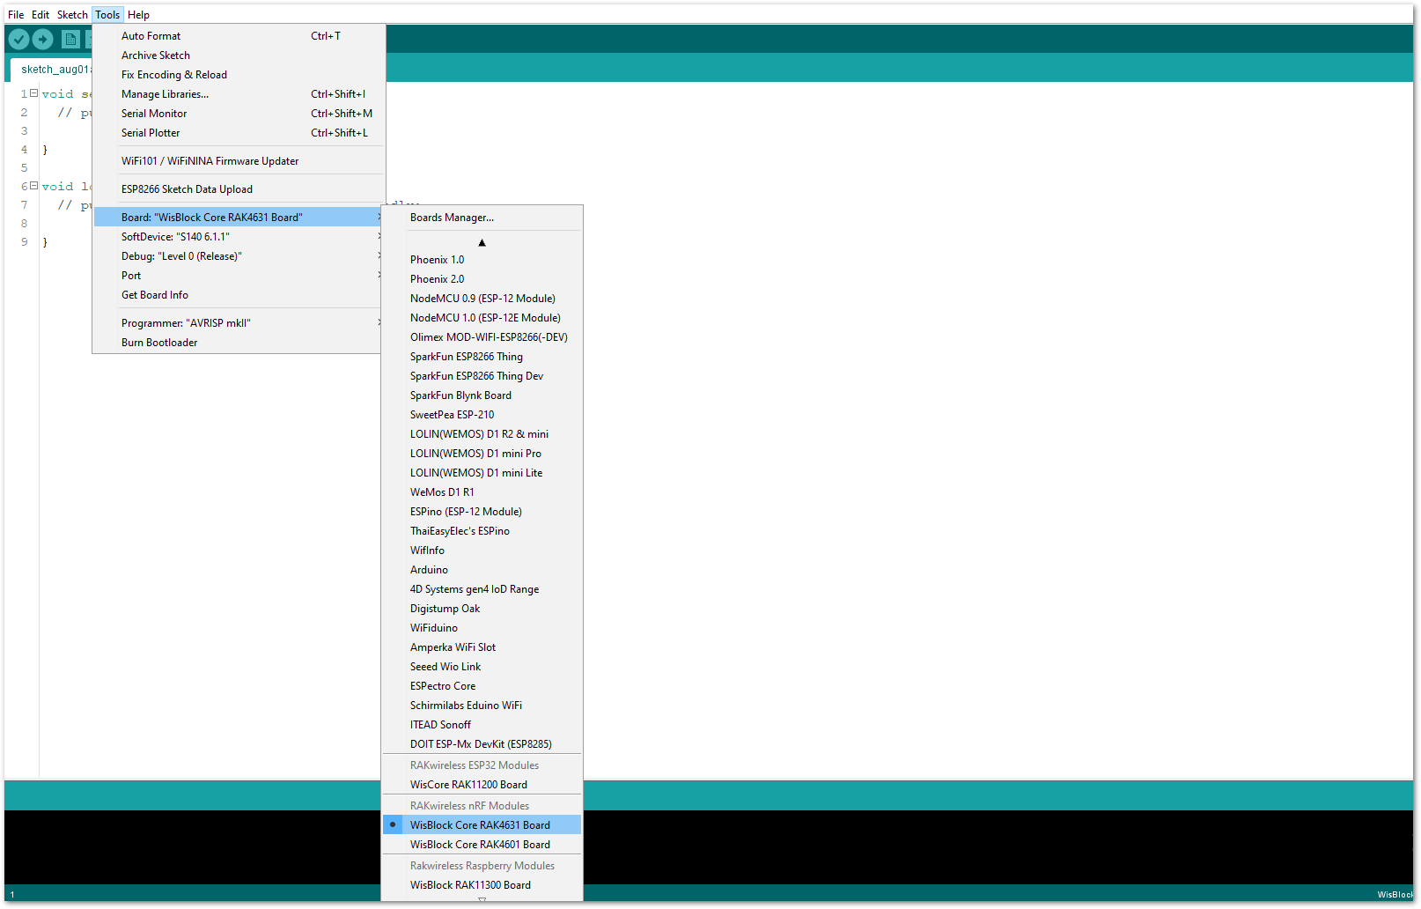This screenshot has width=1421, height=909.
Task: Open the Programmer AVRISP mkII submenu
Action: pos(239,323)
